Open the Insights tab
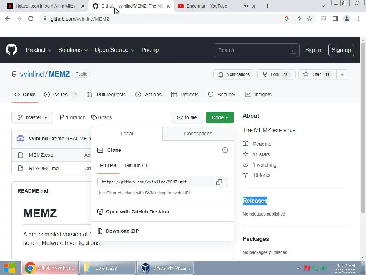Screen dimensions: 366x275 258,95
